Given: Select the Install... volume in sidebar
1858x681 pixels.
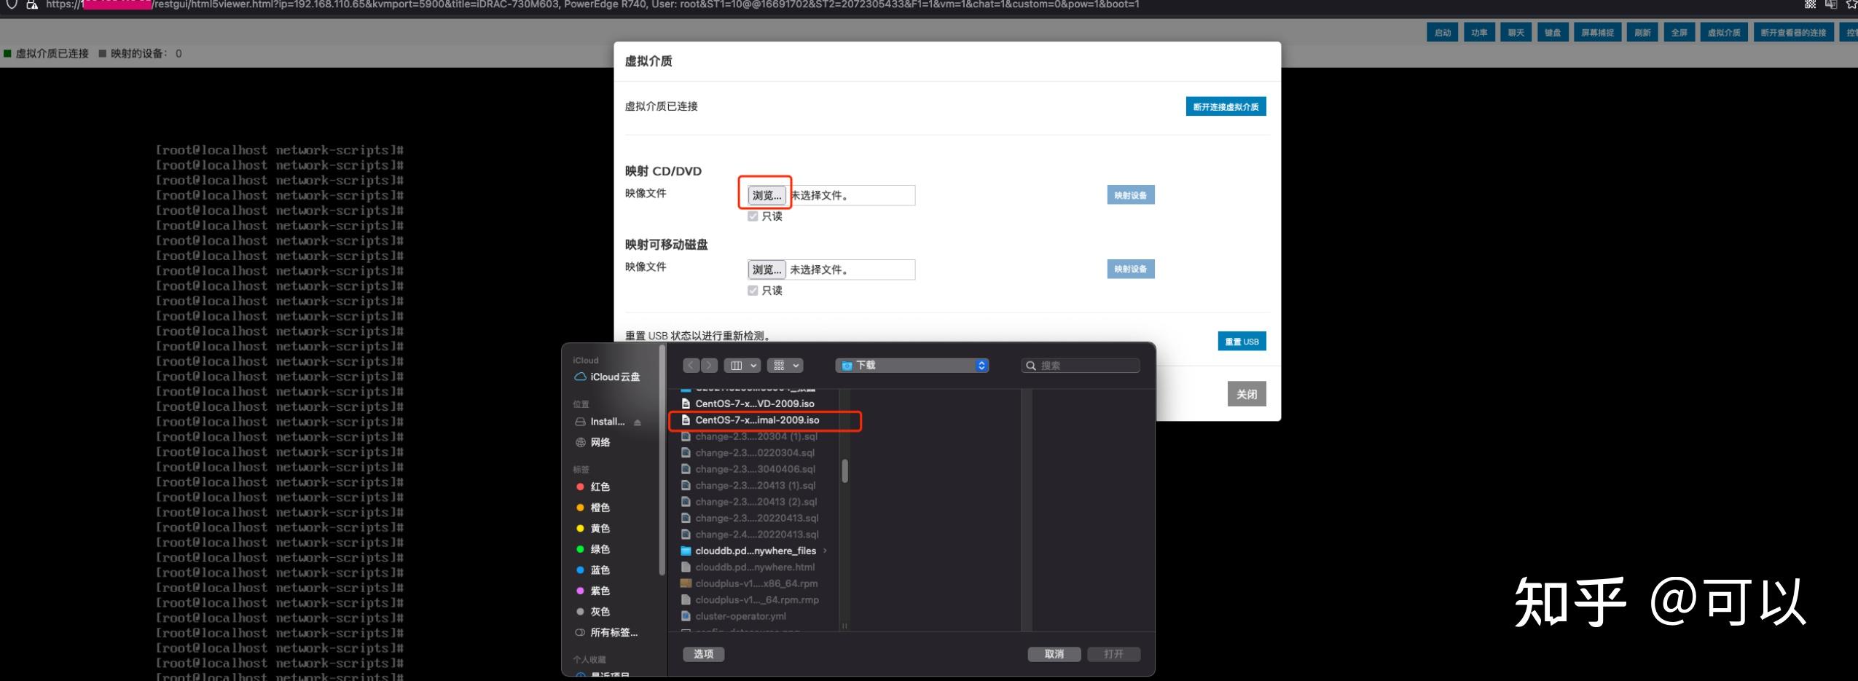Looking at the screenshot, I should (600, 422).
